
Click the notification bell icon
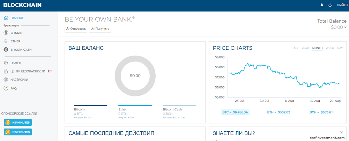click(321, 5)
